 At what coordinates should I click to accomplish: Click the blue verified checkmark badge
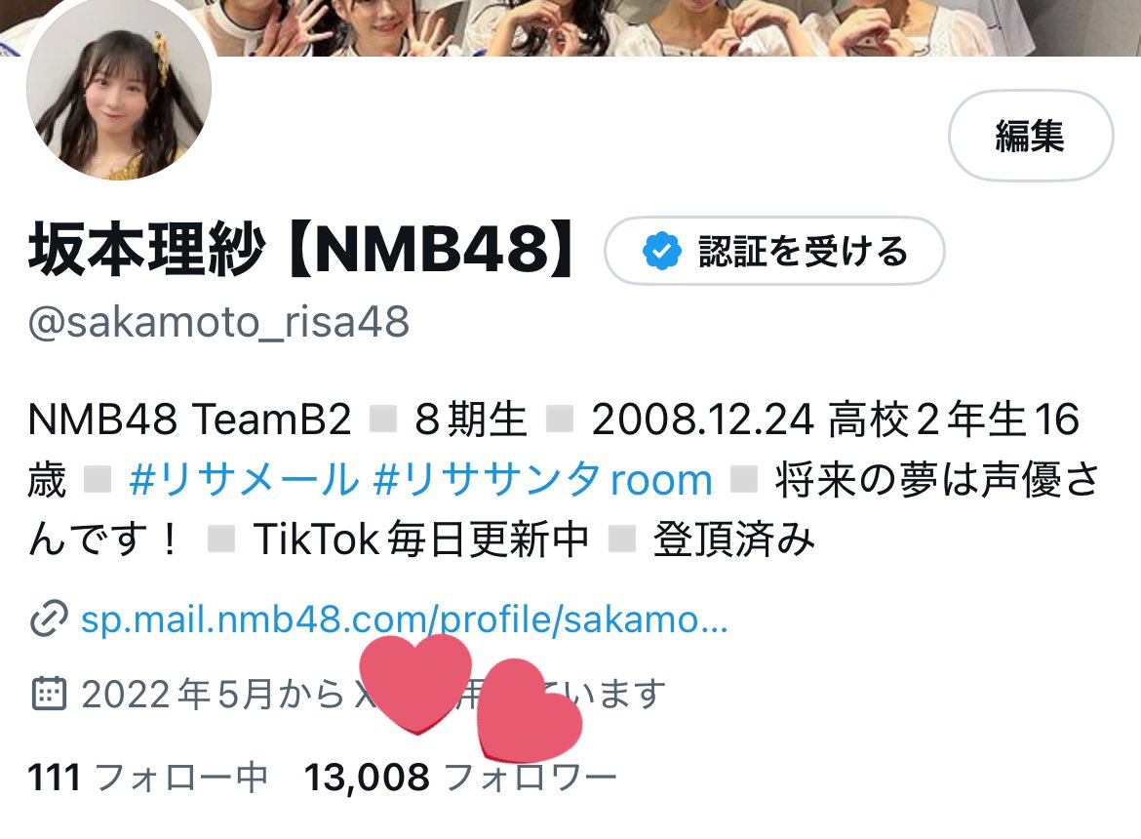pyautogui.click(x=661, y=251)
